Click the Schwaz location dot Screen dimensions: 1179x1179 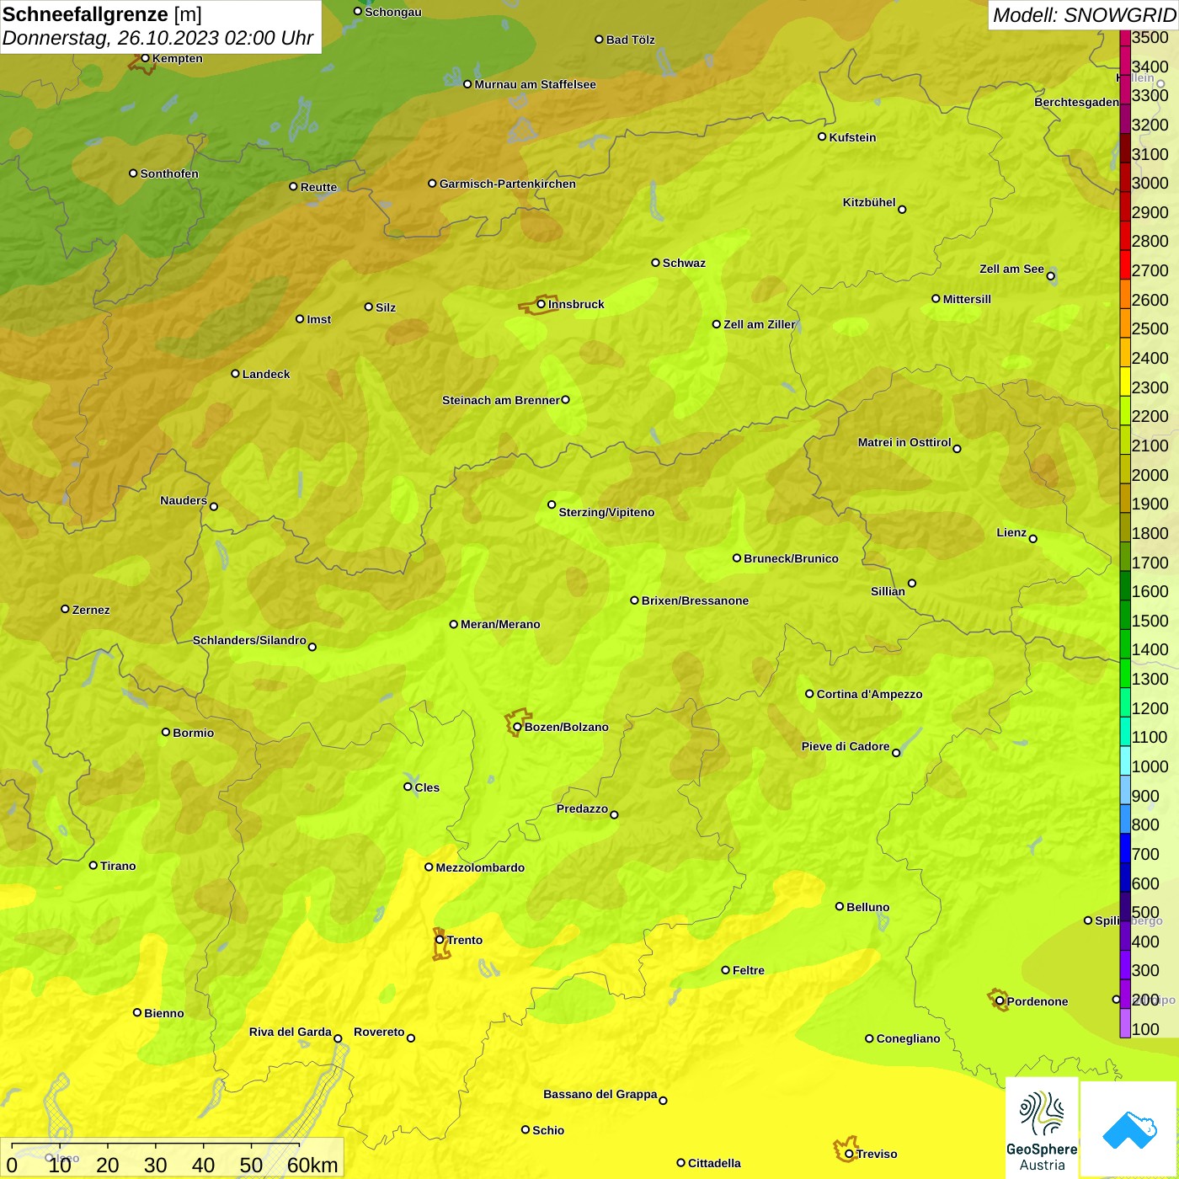(655, 263)
